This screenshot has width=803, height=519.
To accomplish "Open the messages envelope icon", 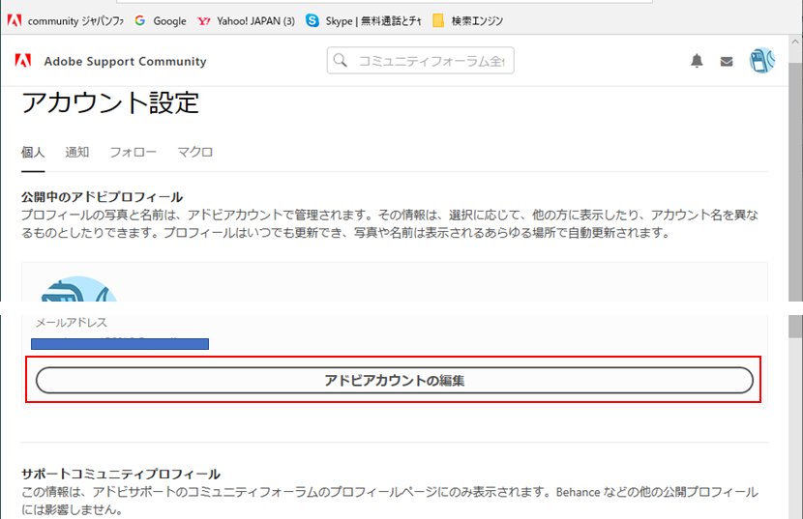I will tap(727, 62).
